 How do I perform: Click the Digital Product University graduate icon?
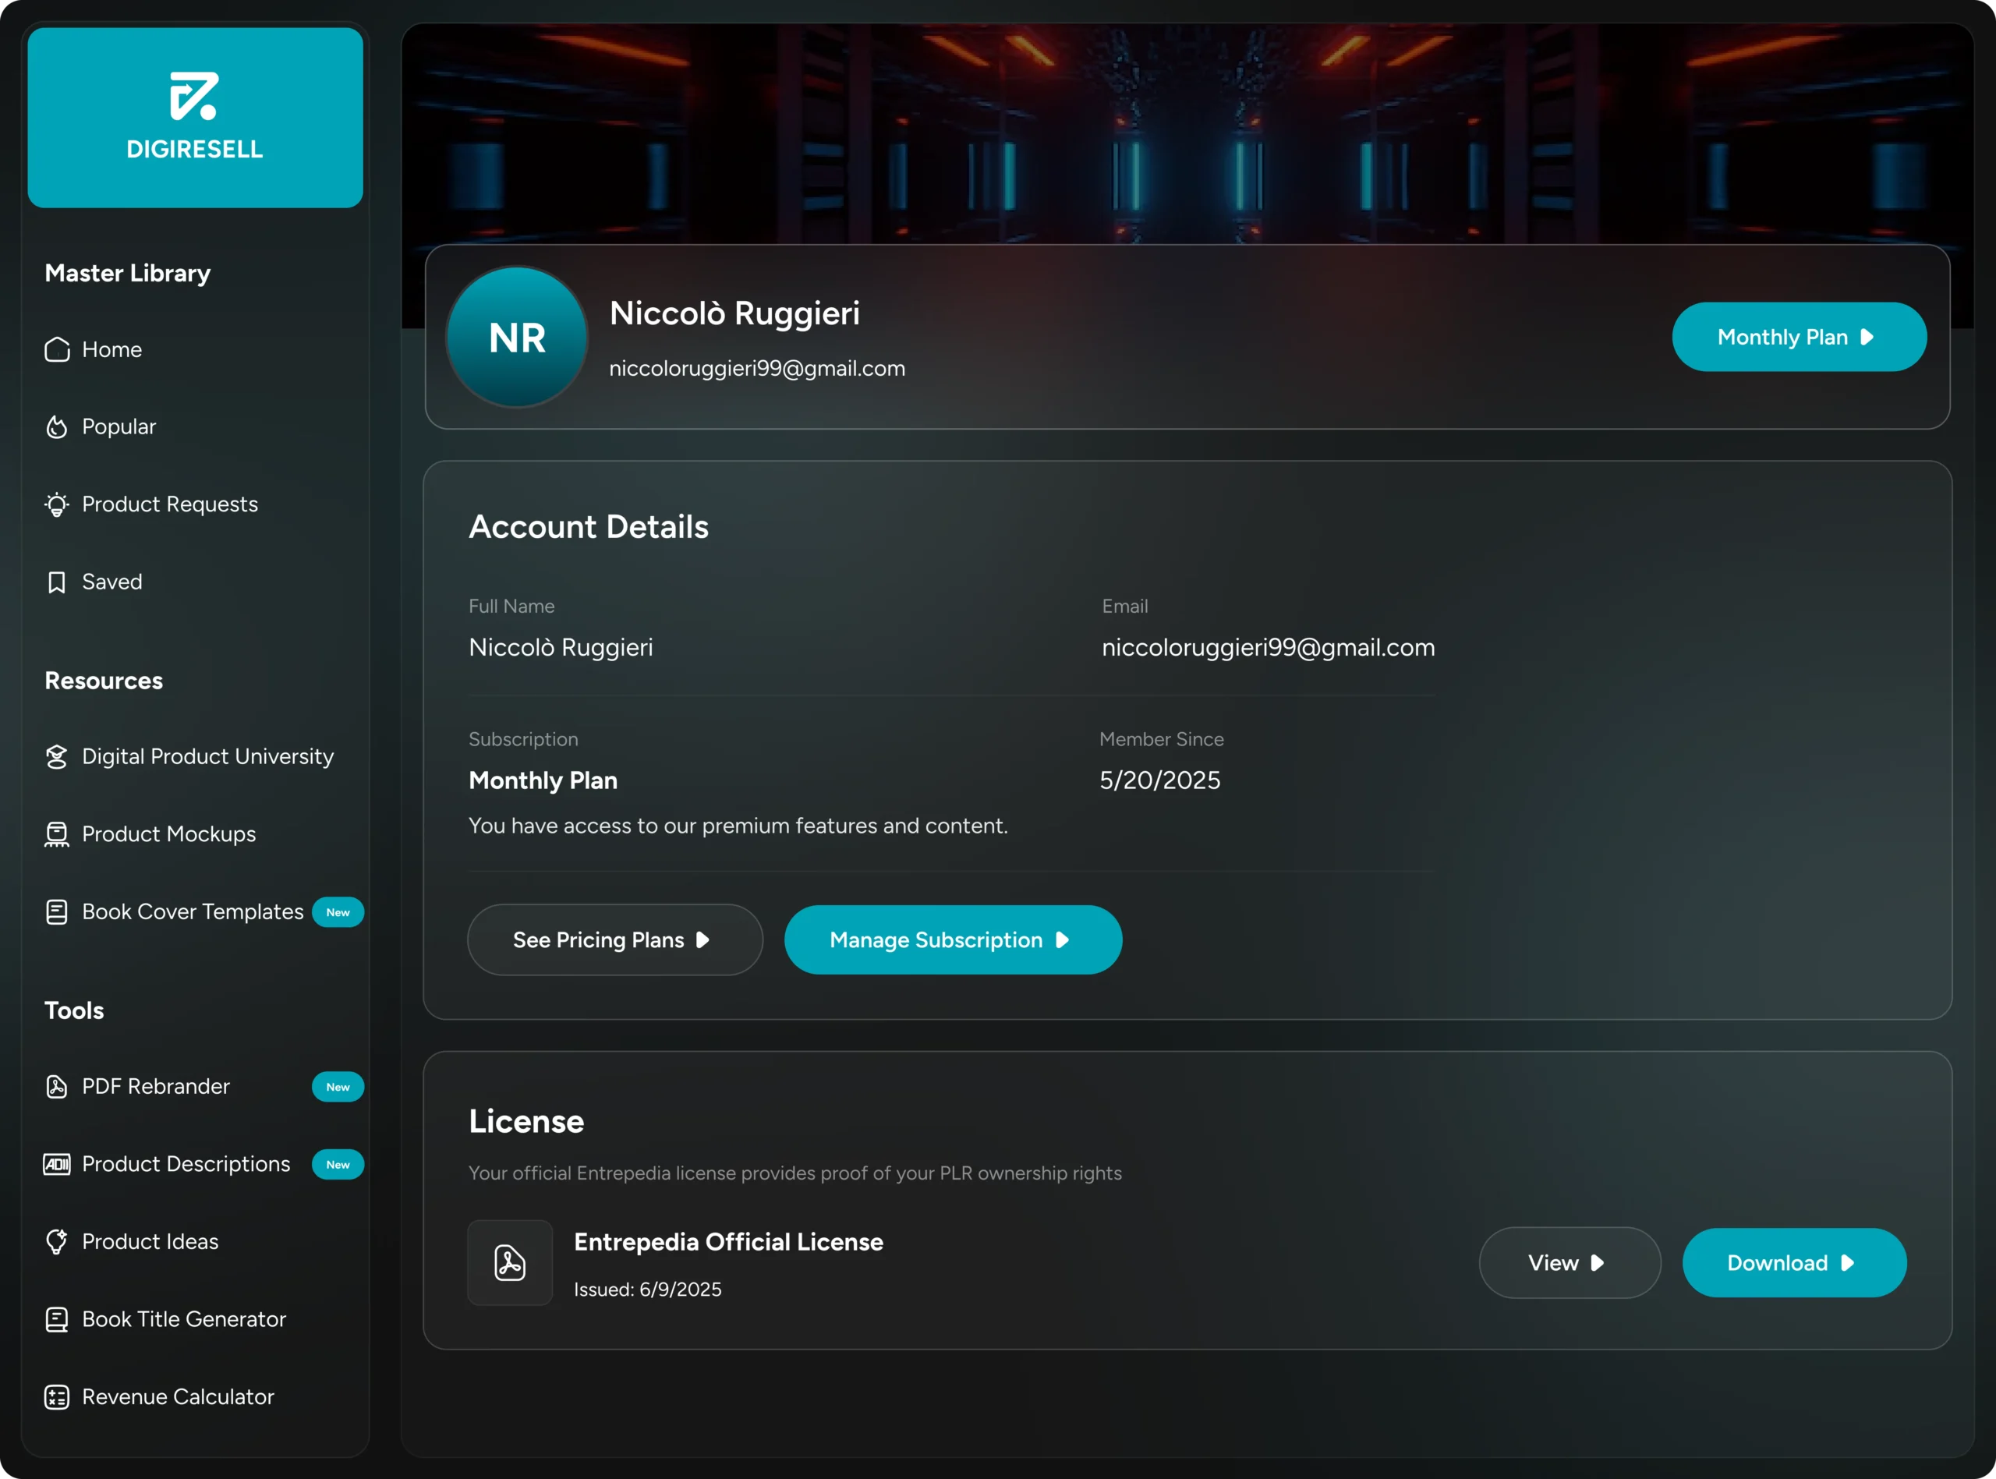pos(56,756)
